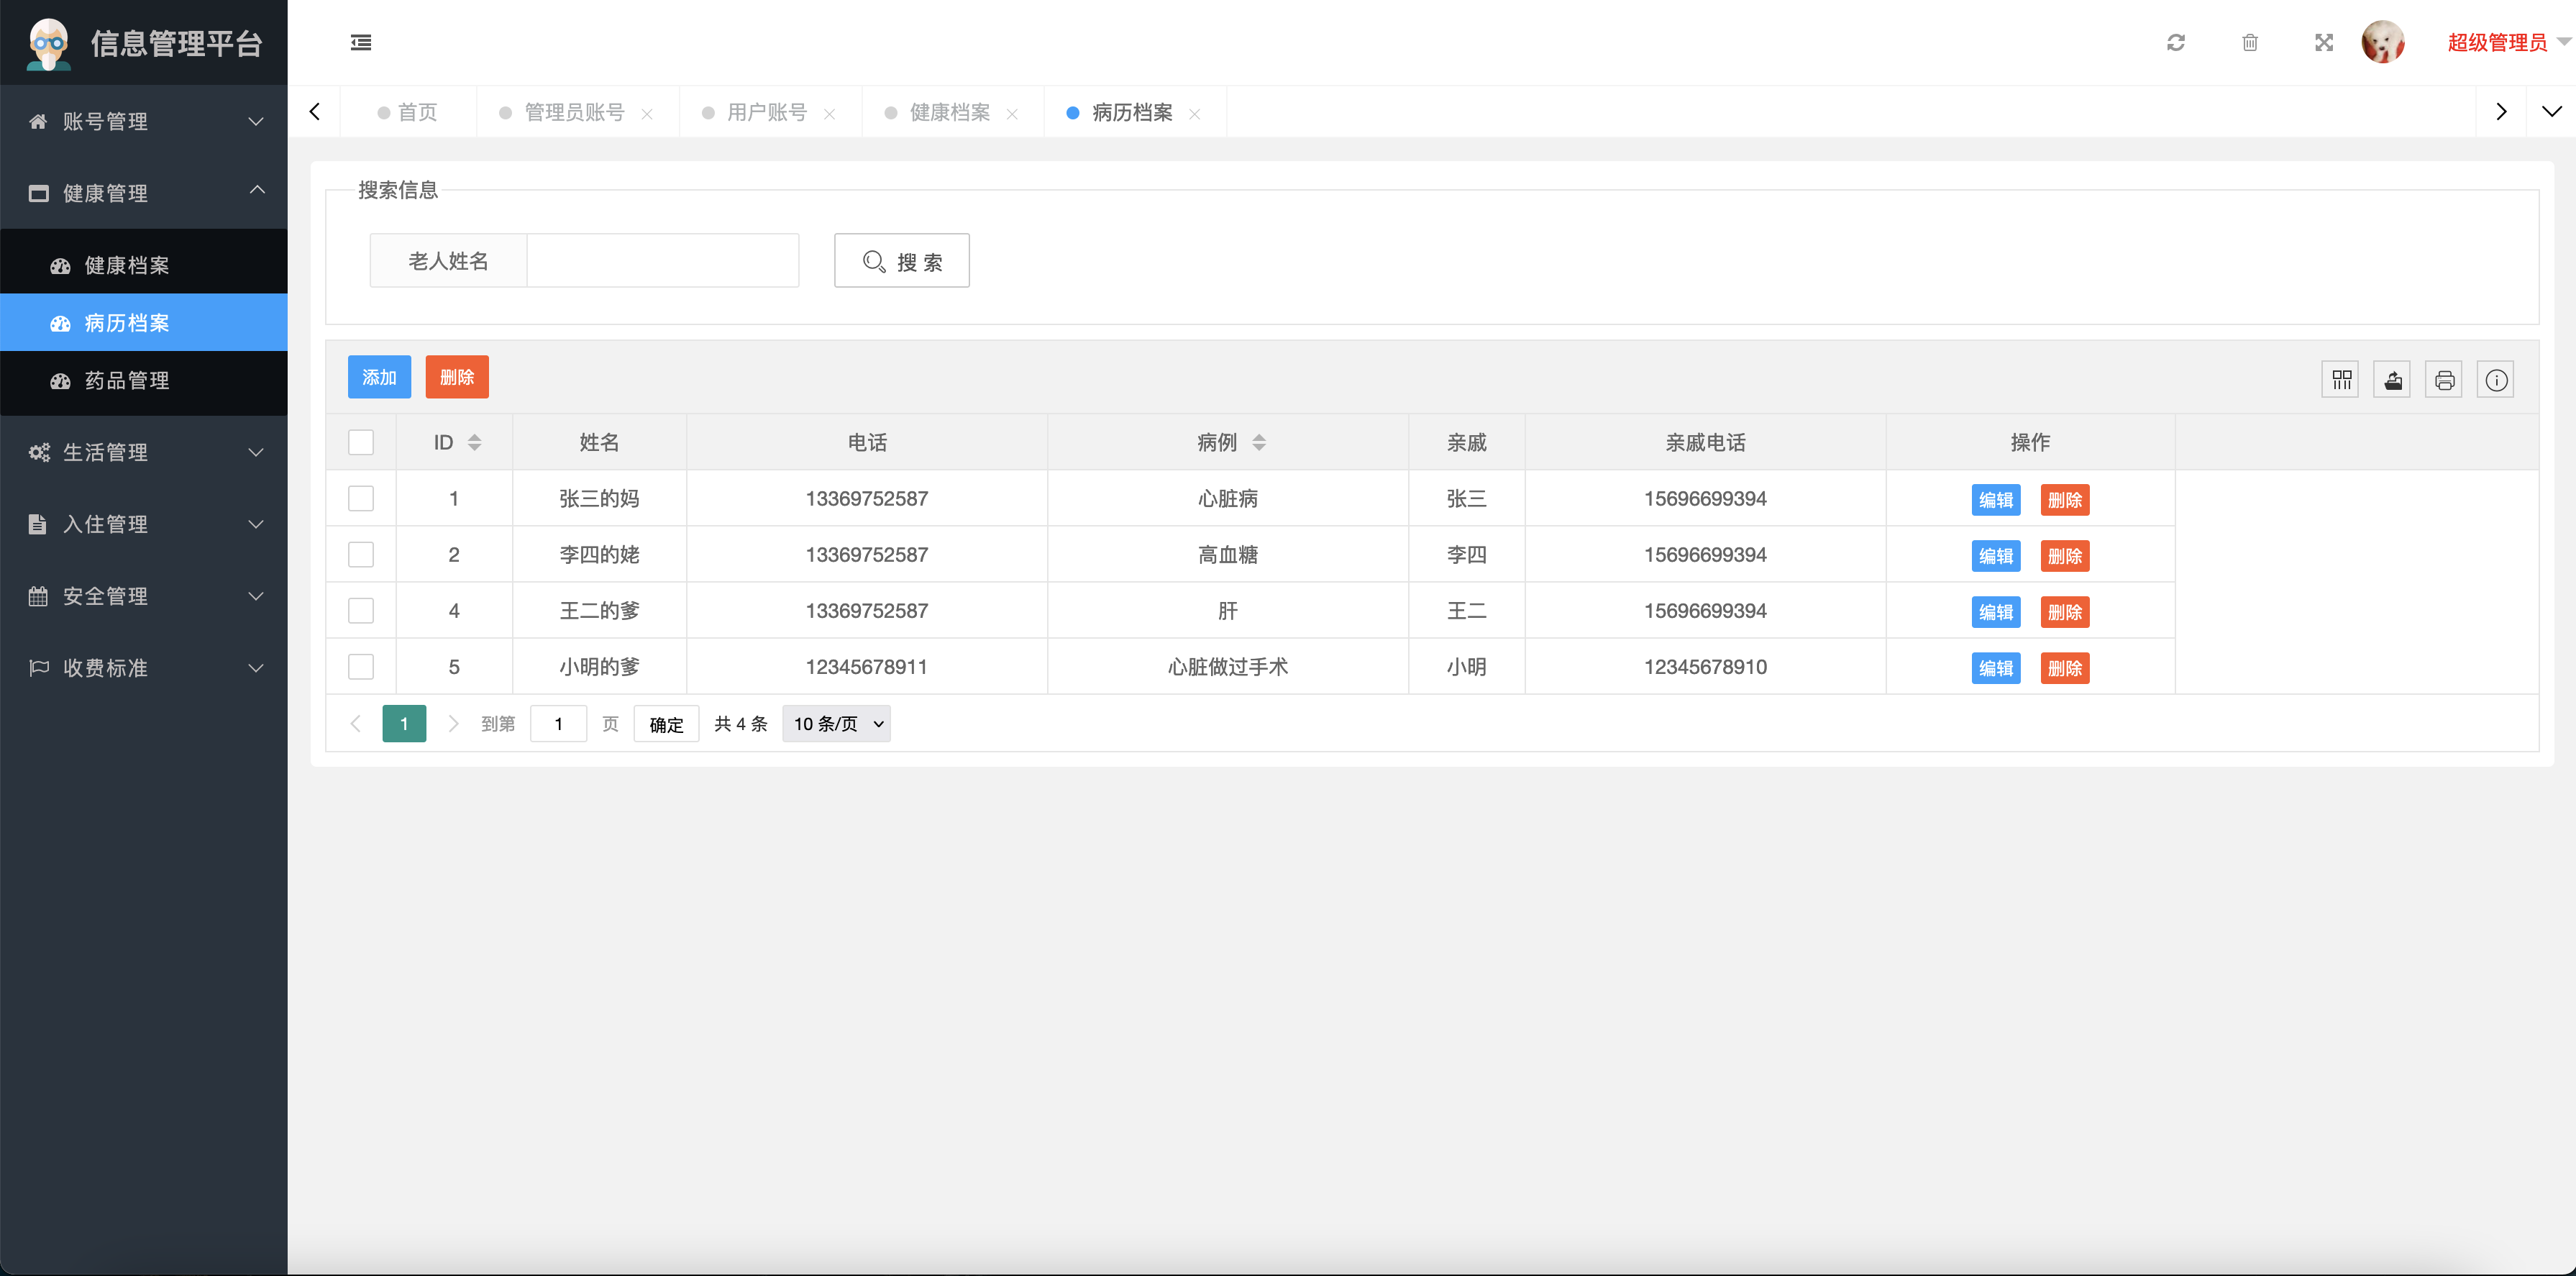This screenshot has width=2576, height=1276.
Task: Open 药品管理 in the sidebar
Action: 127,380
